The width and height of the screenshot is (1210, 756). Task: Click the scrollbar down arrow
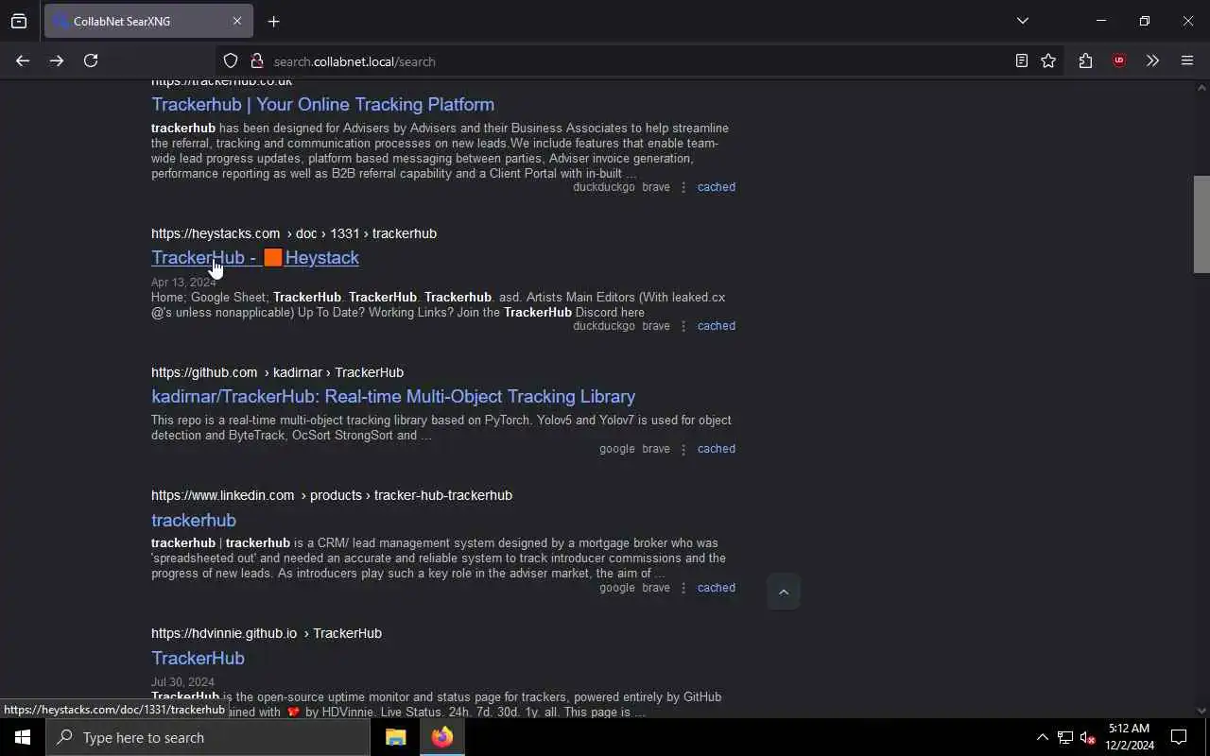1201,711
